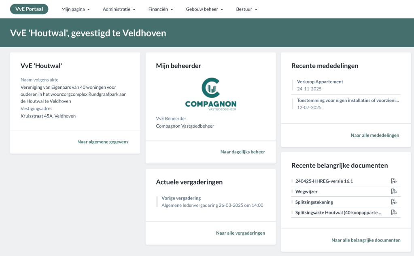This screenshot has height=256, width=414.
Task: Click Naar alle mededelingen link
Action: pos(375,135)
